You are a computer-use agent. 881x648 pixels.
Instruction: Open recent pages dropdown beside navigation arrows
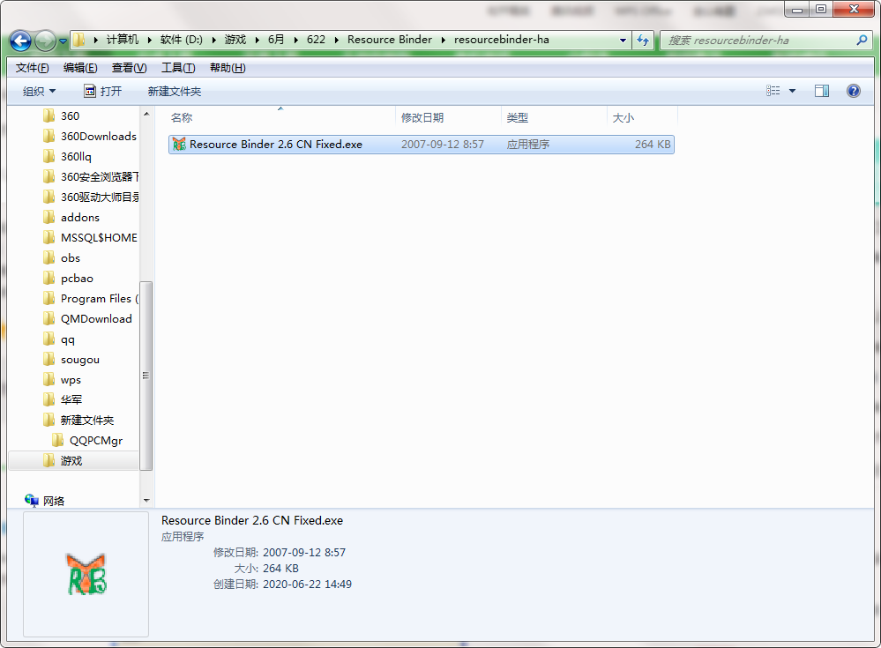tap(63, 41)
